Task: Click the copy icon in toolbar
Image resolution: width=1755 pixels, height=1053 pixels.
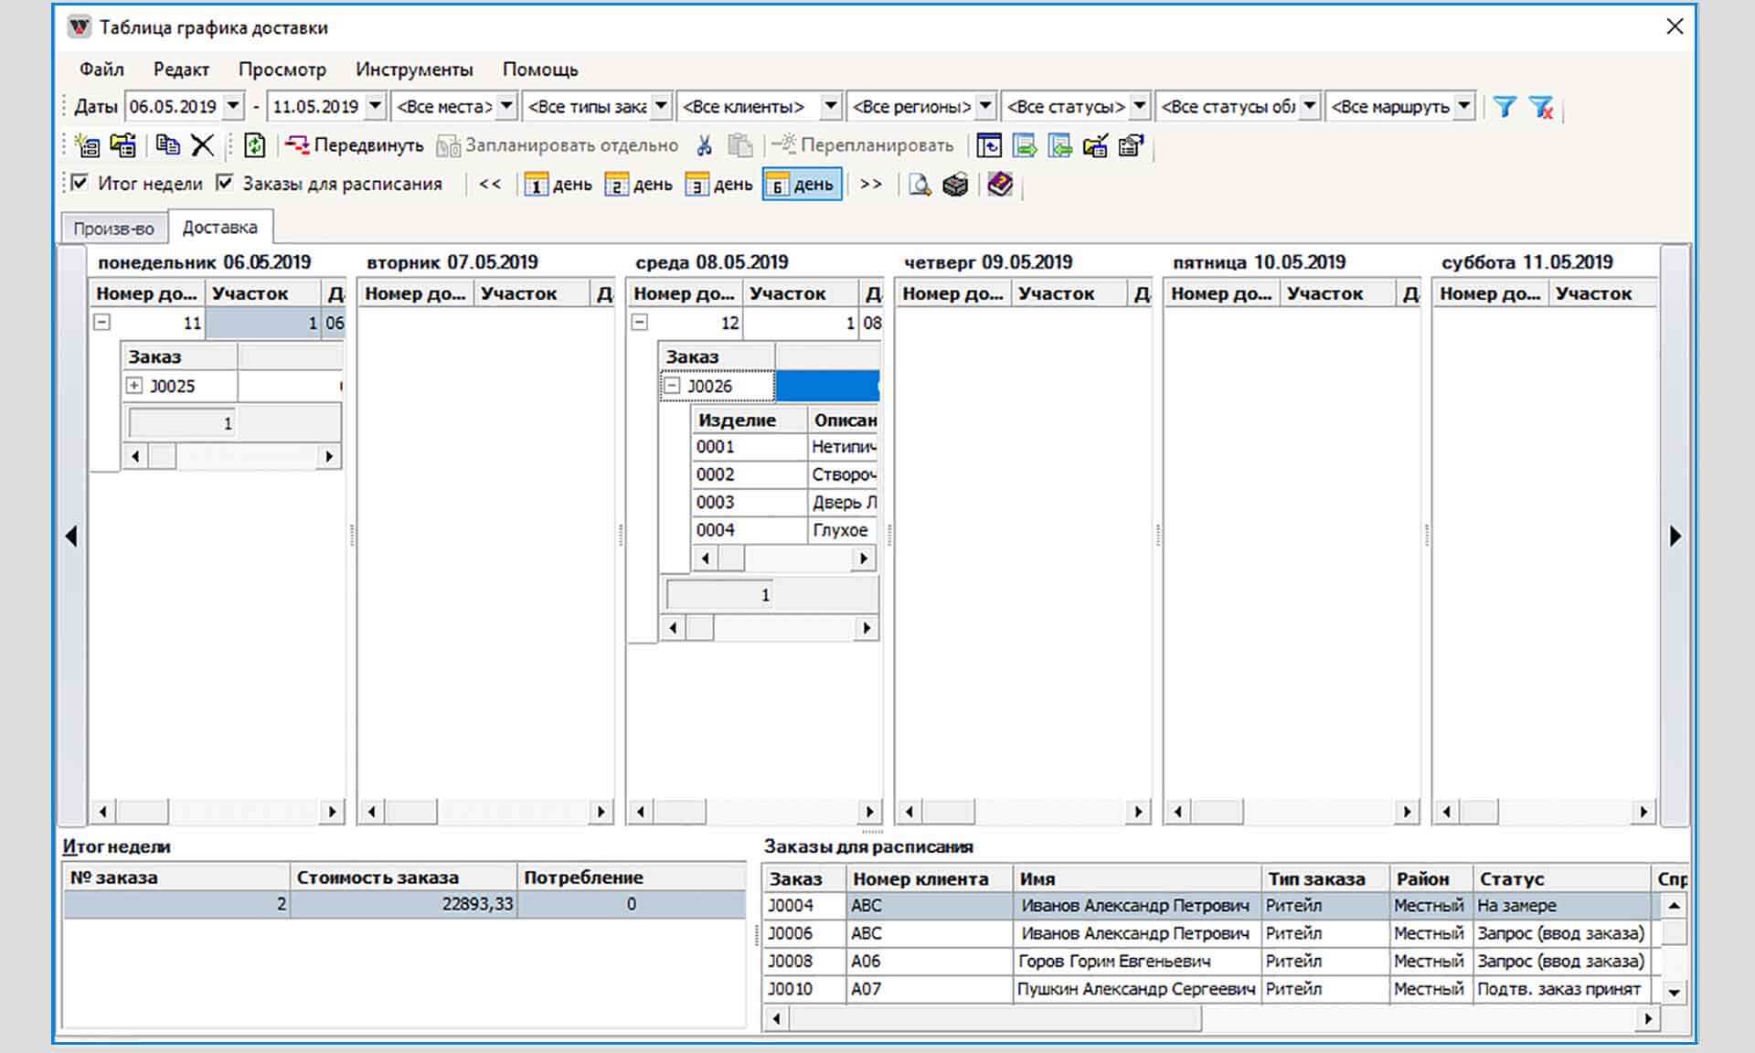Action: click(167, 145)
